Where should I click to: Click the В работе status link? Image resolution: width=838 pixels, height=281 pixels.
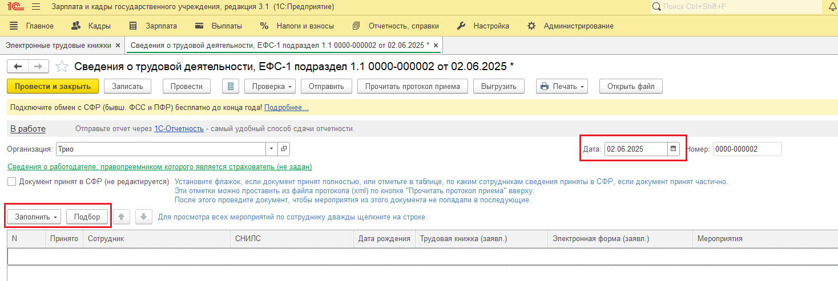tap(28, 129)
